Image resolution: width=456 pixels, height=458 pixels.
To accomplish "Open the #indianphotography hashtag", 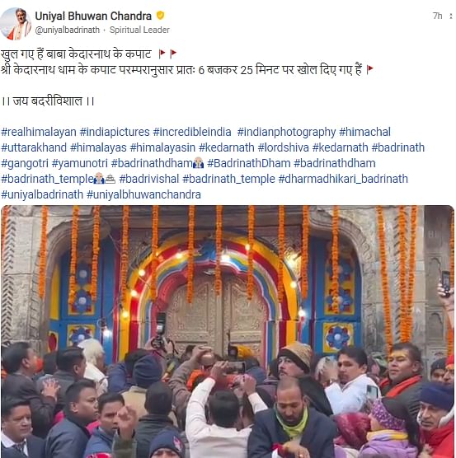I will (286, 132).
